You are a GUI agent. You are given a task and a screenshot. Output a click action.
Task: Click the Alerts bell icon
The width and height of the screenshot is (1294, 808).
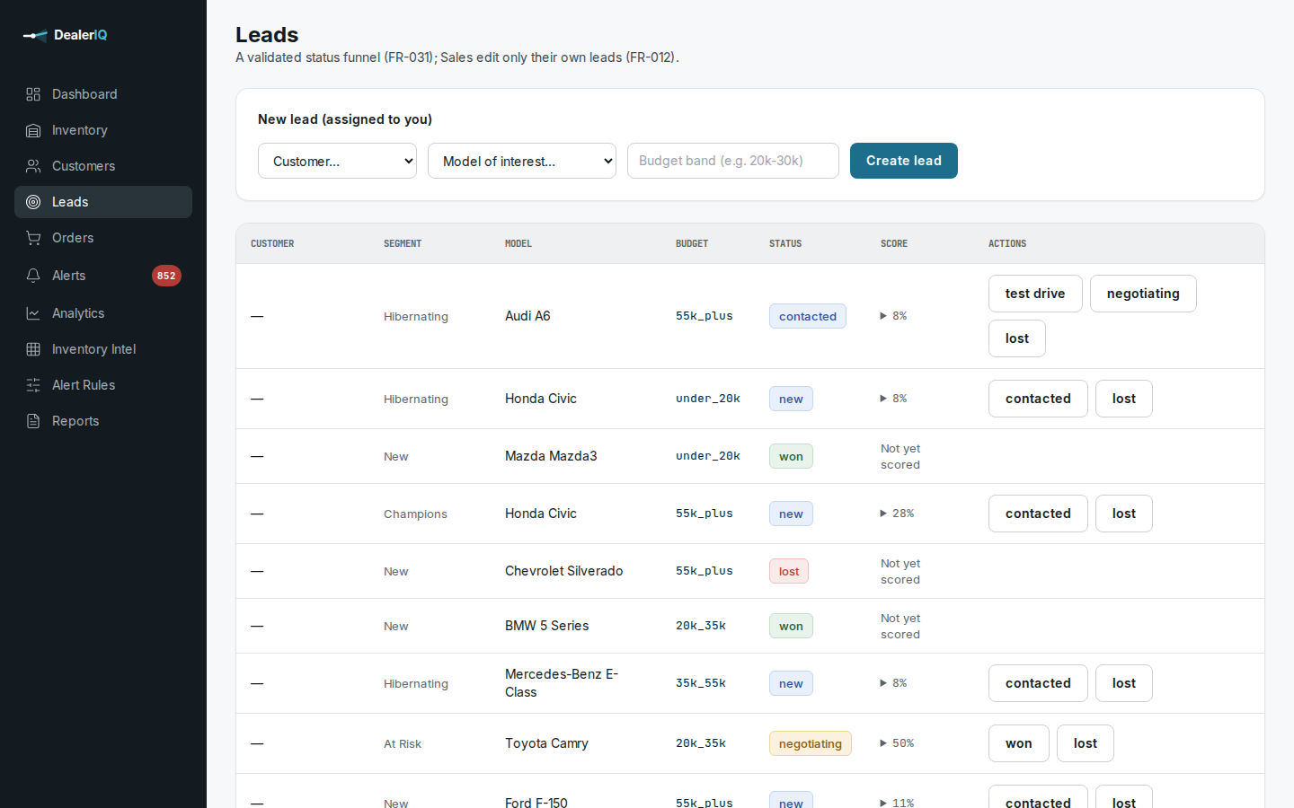coord(33,276)
